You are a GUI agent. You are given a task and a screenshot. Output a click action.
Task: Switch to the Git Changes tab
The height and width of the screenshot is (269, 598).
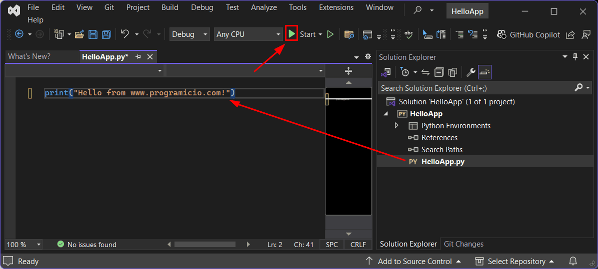464,244
